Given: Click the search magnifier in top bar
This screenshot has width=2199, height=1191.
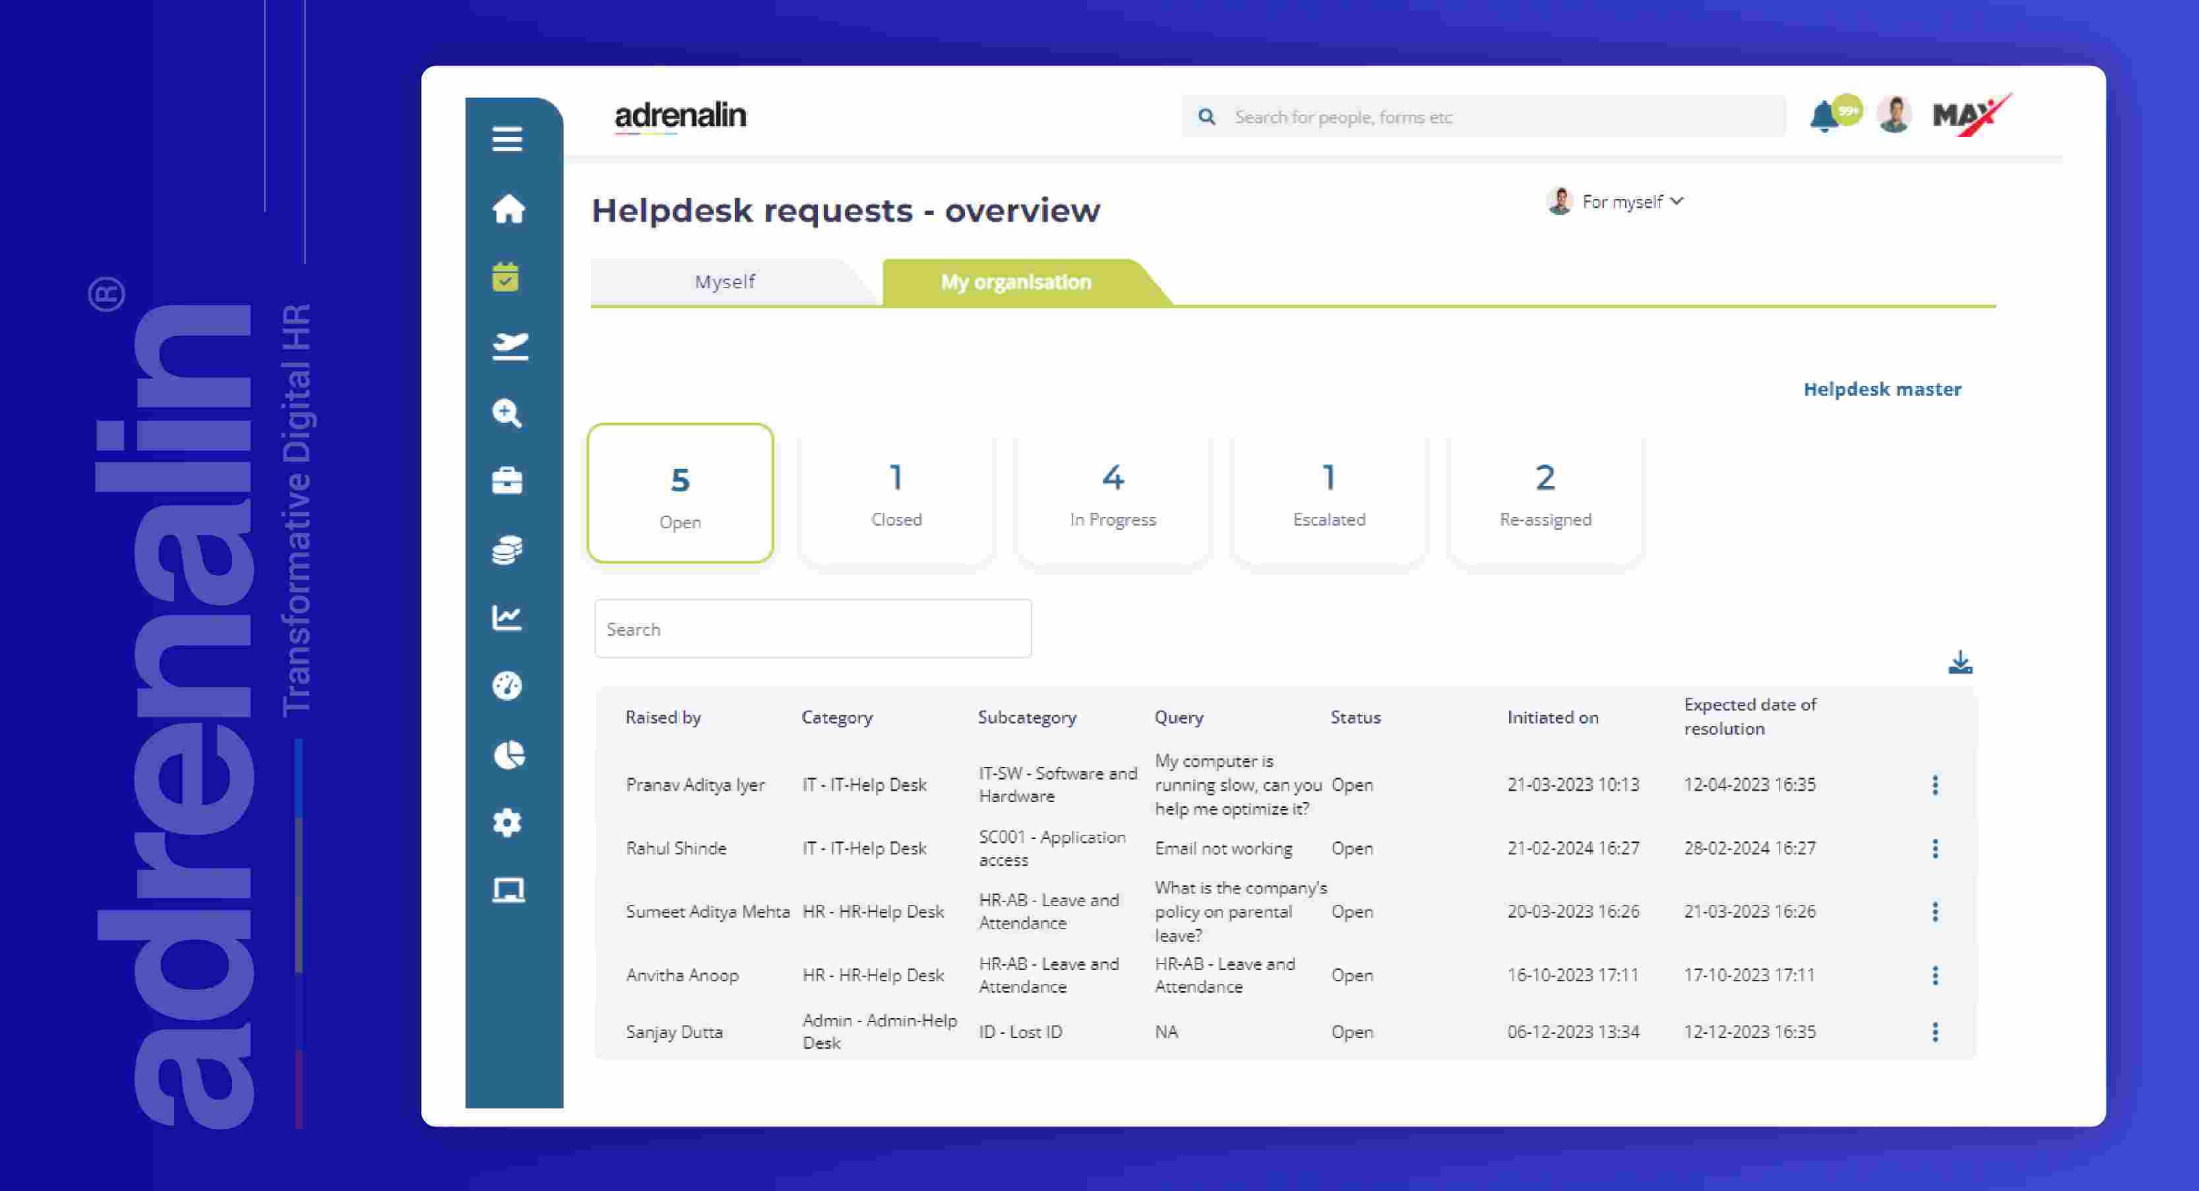Looking at the screenshot, I should [1206, 117].
